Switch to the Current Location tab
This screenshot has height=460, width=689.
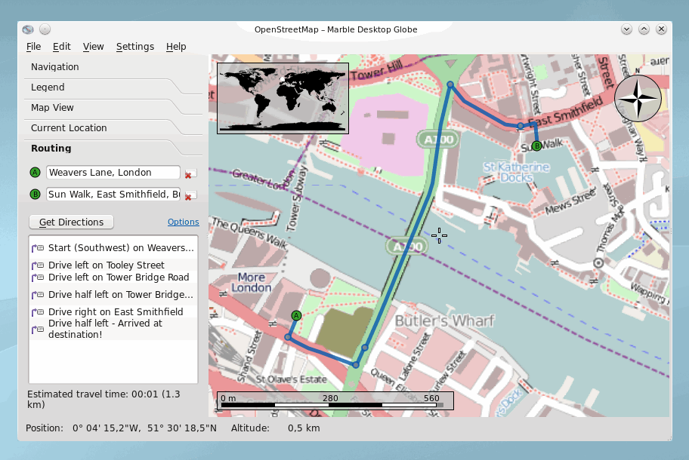point(69,128)
